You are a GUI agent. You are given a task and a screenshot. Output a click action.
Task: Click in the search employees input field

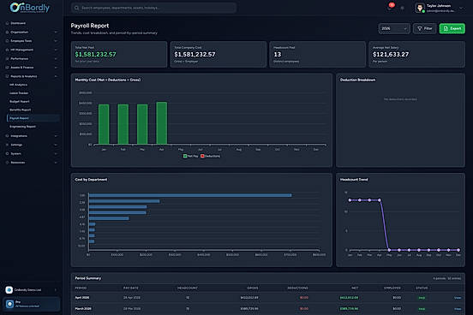tap(153, 8)
